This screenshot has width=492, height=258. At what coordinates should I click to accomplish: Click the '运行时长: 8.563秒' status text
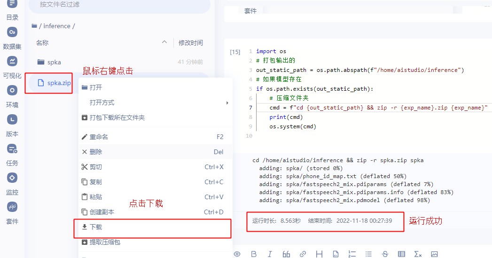point(276,221)
